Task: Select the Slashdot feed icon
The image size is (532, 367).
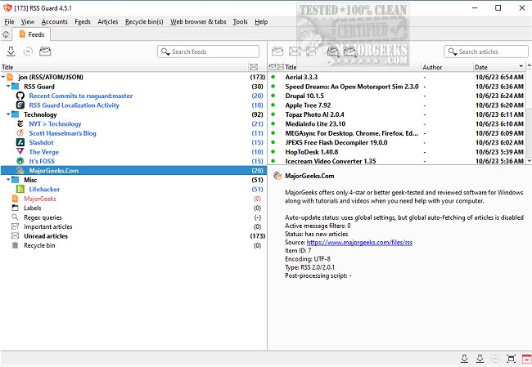Action: tap(20, 142)
